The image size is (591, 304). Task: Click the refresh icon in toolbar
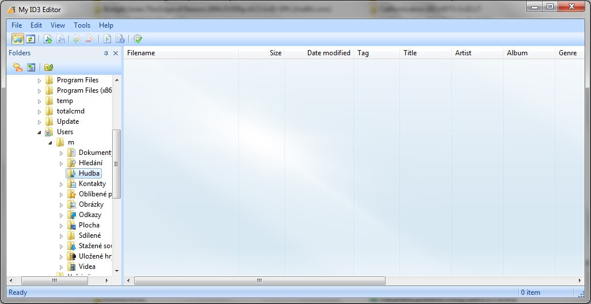tap(30, 39)
